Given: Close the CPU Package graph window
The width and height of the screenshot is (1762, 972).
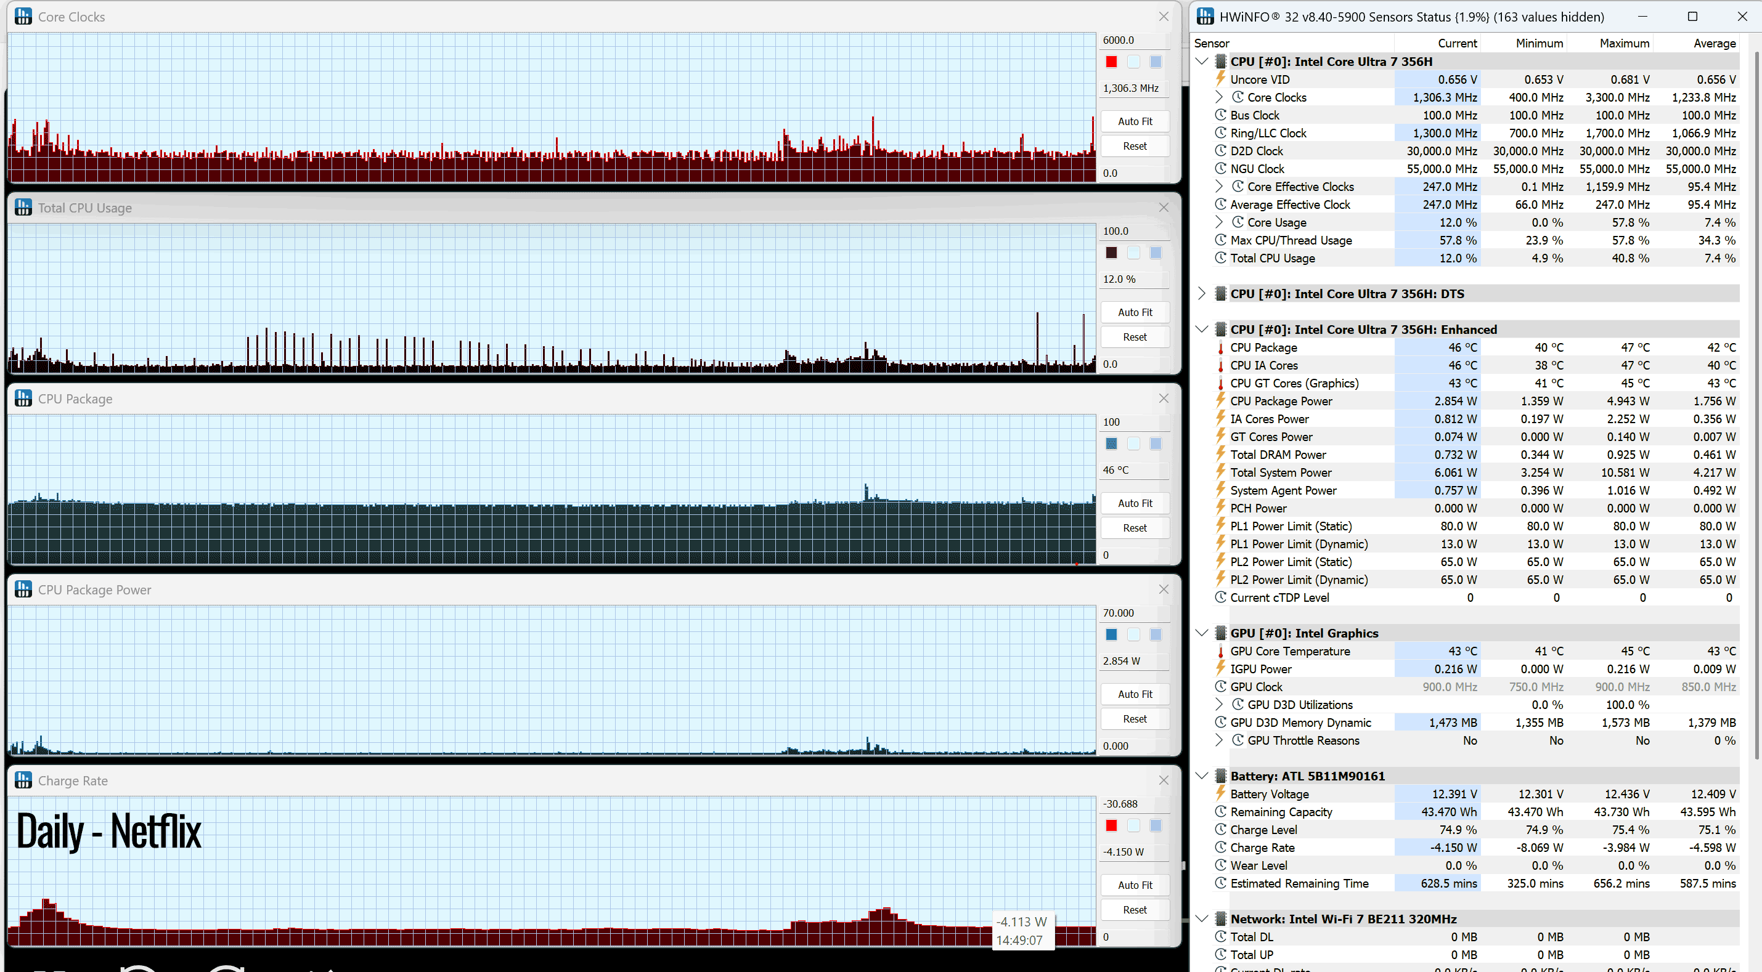Looking at the screenshot, I should click(1164, 398).
